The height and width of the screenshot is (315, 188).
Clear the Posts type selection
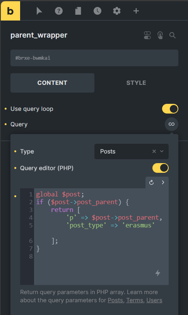click(x=154, y=151)
